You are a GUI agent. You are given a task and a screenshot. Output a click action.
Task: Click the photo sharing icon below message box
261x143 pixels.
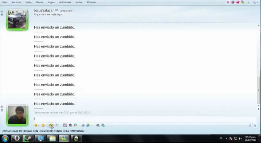(65, 125)
